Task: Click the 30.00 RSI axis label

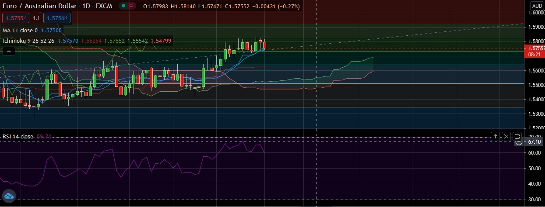Action: pos(534,200)
